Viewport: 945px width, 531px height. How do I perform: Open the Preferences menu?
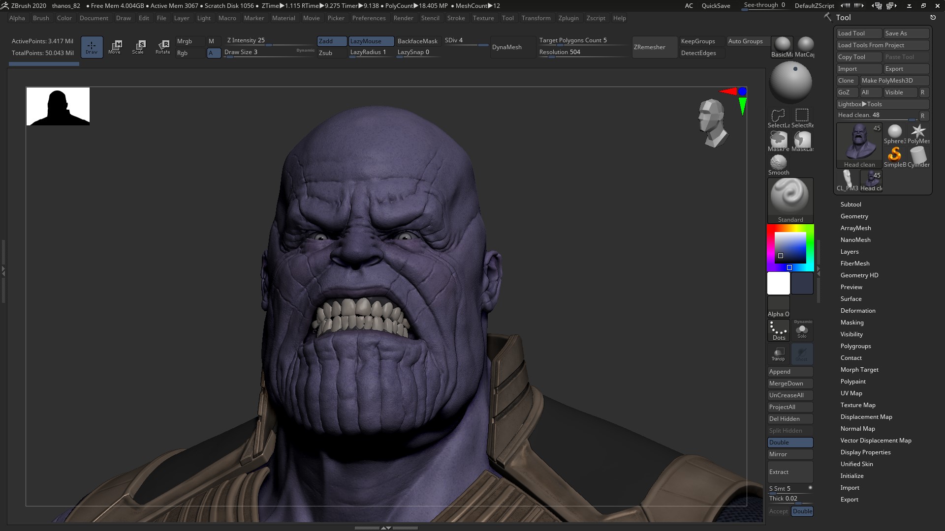pos(369,18)
